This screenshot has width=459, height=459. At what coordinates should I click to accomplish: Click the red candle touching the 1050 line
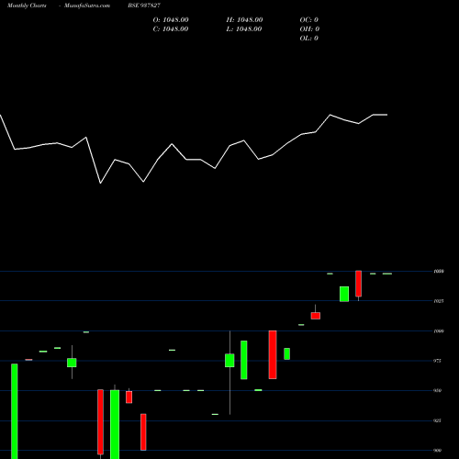tap(358, 284)
